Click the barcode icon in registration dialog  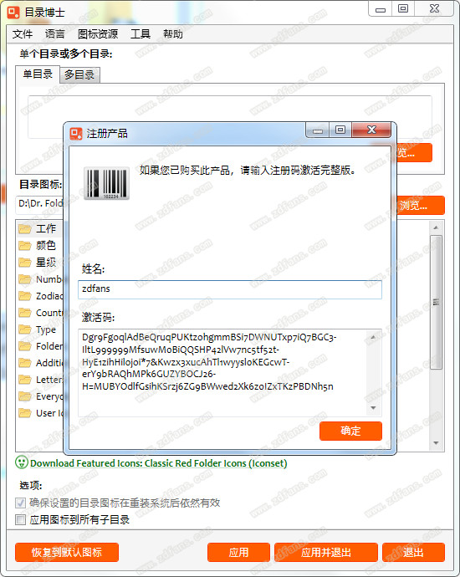click(x=106, y=183)
